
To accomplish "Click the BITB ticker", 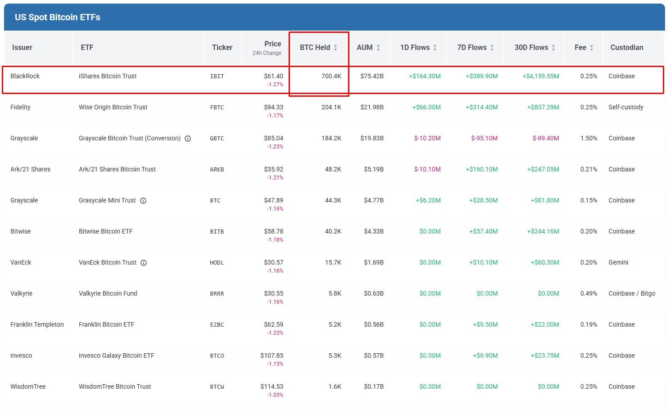I will point(217,232).
